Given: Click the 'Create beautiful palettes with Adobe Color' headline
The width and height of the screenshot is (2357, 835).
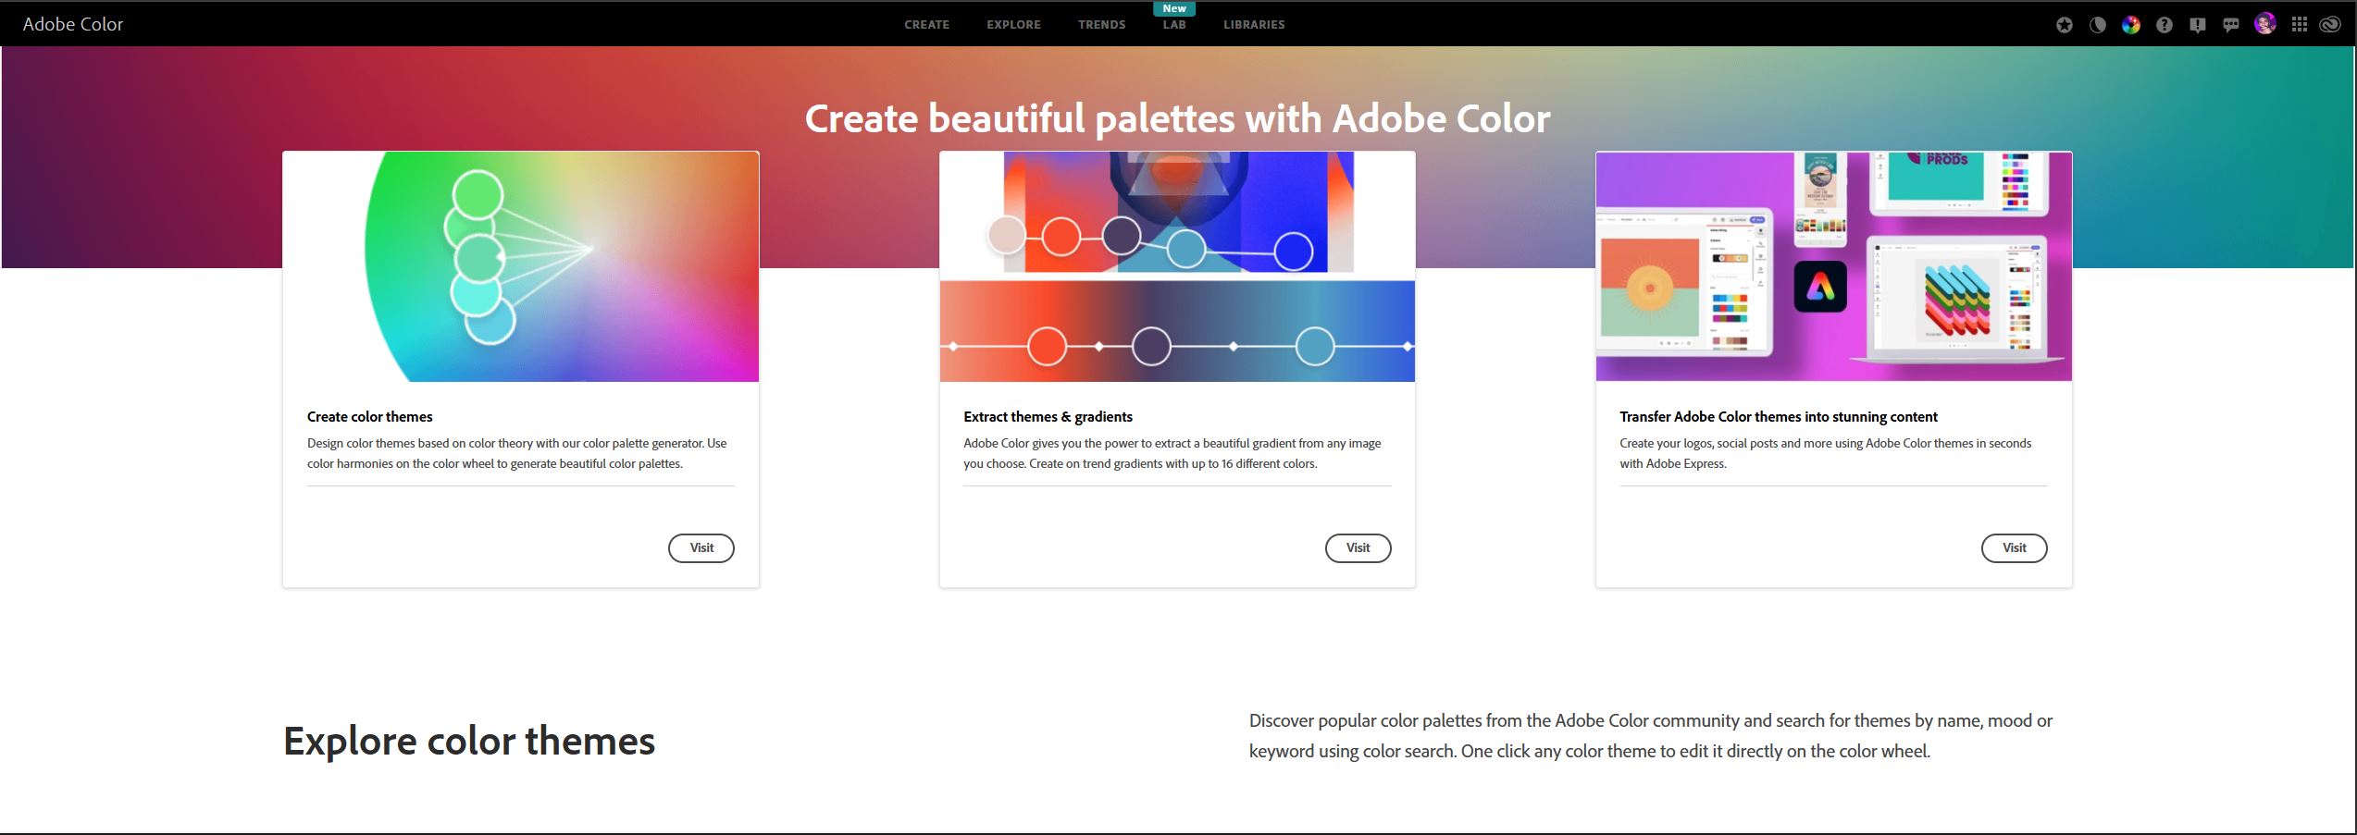Looking at the screenshot, I should (1177, 118).
